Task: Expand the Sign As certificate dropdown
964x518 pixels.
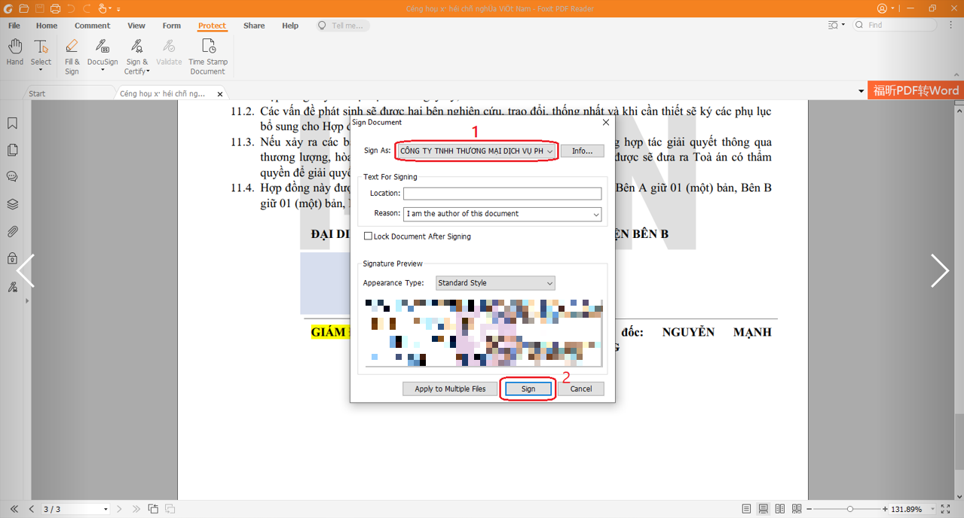Action: [549, 151]
